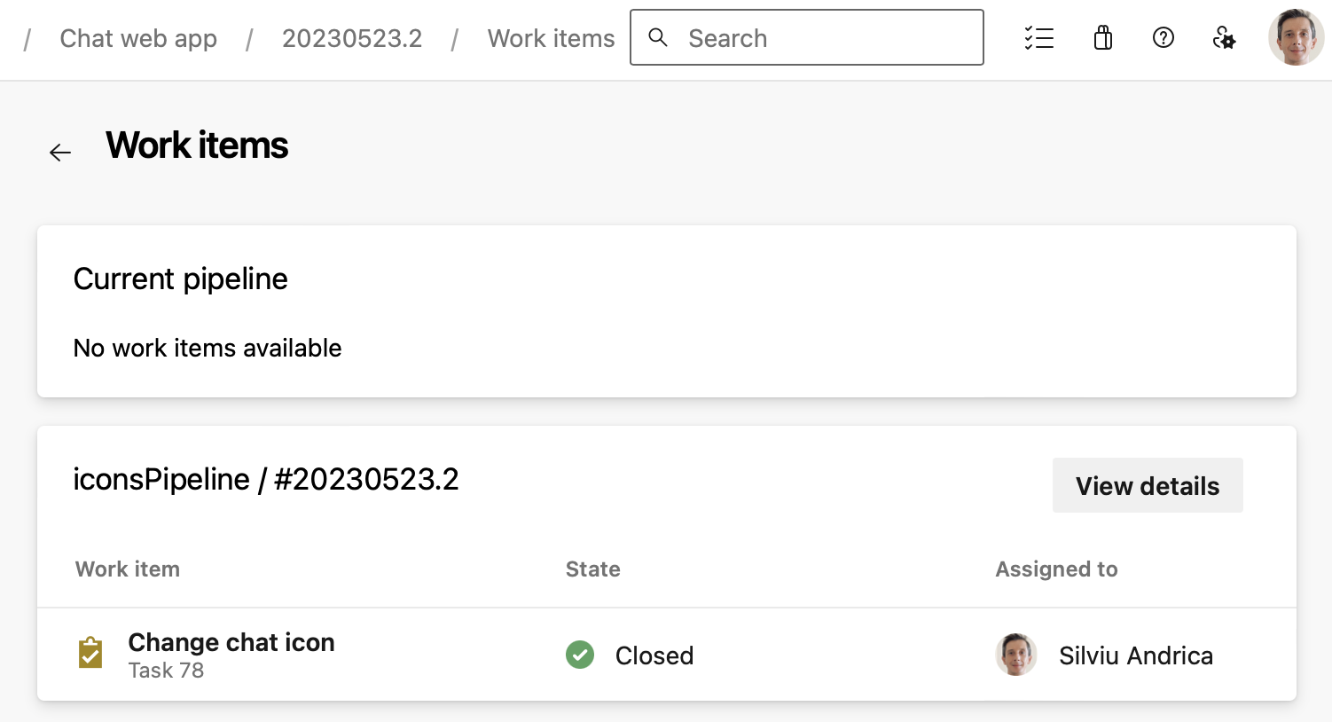
Task: Select the 20230523.2 breadcrumb
Action: click(x=352, y=38)
